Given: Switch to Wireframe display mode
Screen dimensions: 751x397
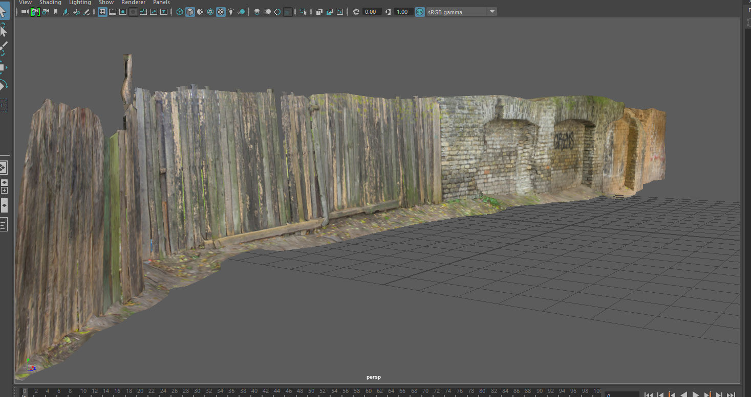Looking at the screenshot, I should point(180,12).
